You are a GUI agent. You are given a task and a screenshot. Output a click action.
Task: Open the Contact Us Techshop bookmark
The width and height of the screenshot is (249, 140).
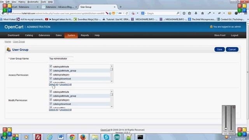230,19
